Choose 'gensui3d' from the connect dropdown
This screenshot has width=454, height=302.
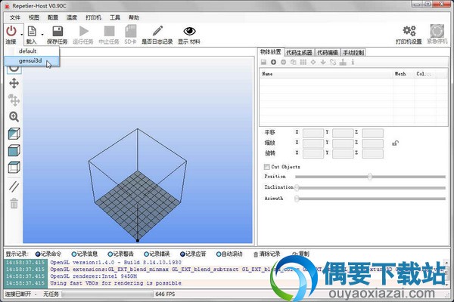point(32,61)
